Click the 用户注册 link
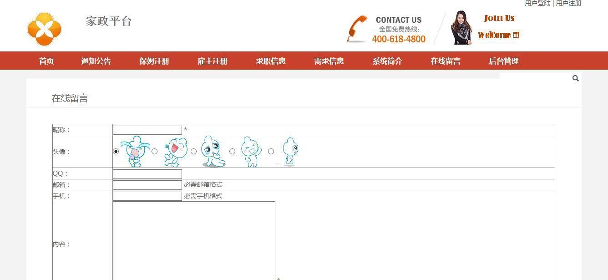 click(568, 3)
